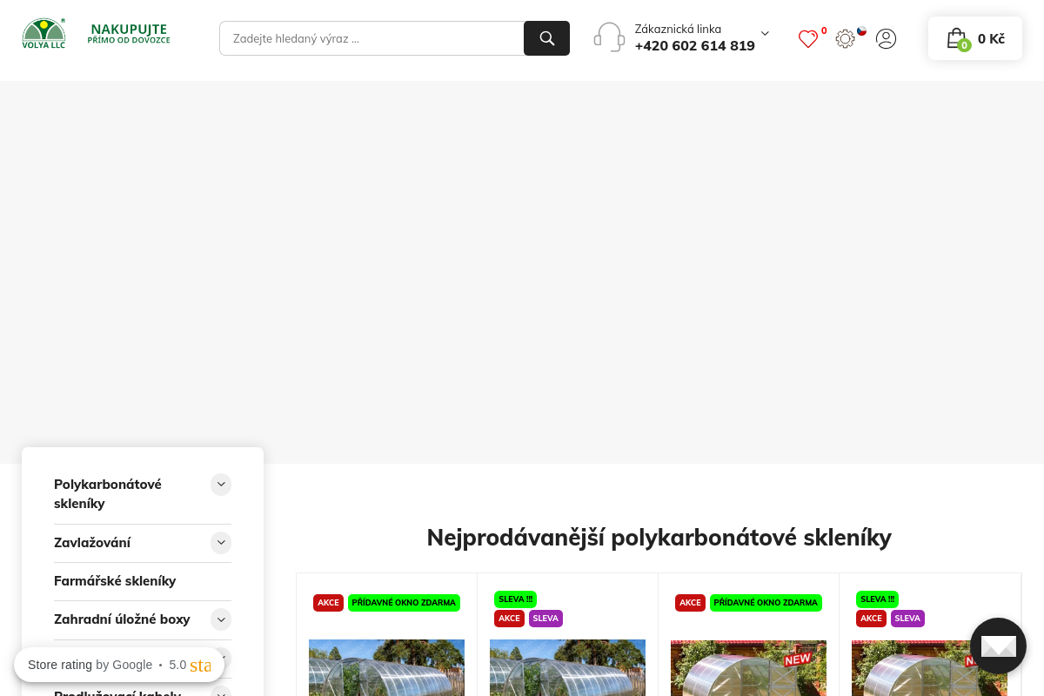The image size is (1044, 696).
Task: Call the number +420 602 614 819
Action: [x=694, y=46]
